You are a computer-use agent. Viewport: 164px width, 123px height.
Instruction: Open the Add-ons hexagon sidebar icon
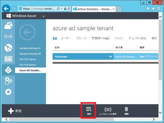coord(9,81)
